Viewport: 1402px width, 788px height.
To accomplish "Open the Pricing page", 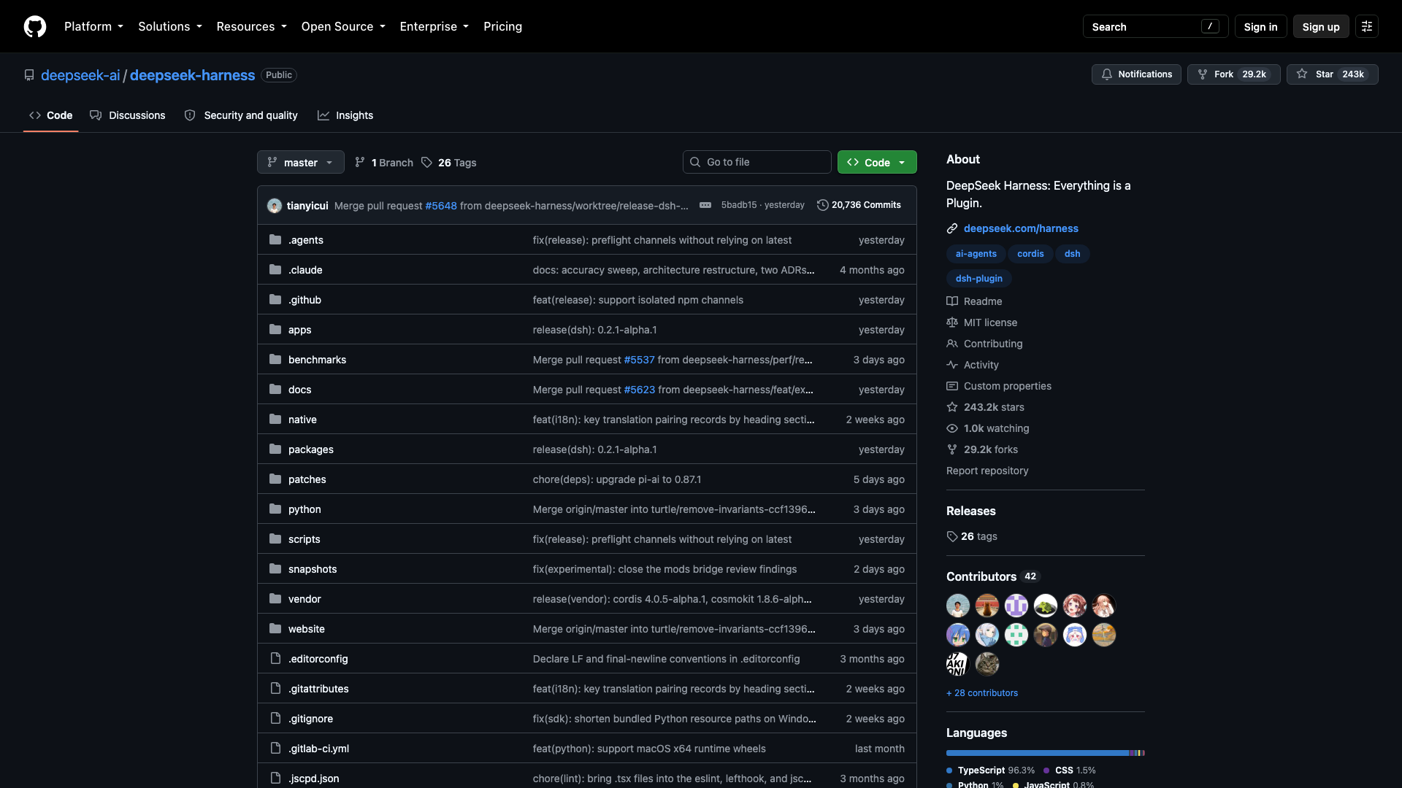I will (x=502, y=26).
